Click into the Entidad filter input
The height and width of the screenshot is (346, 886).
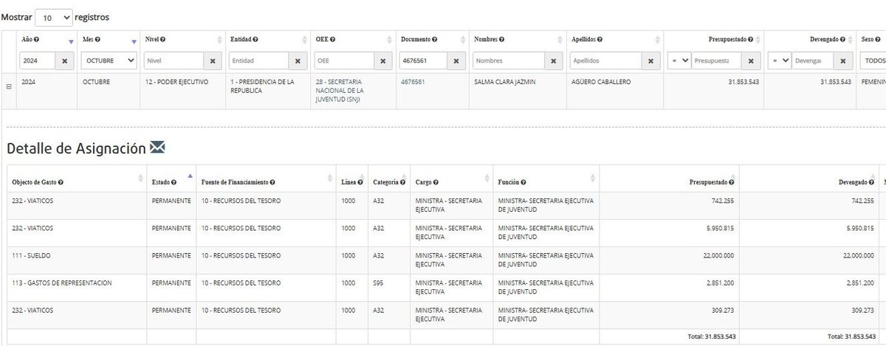point(259,60)
